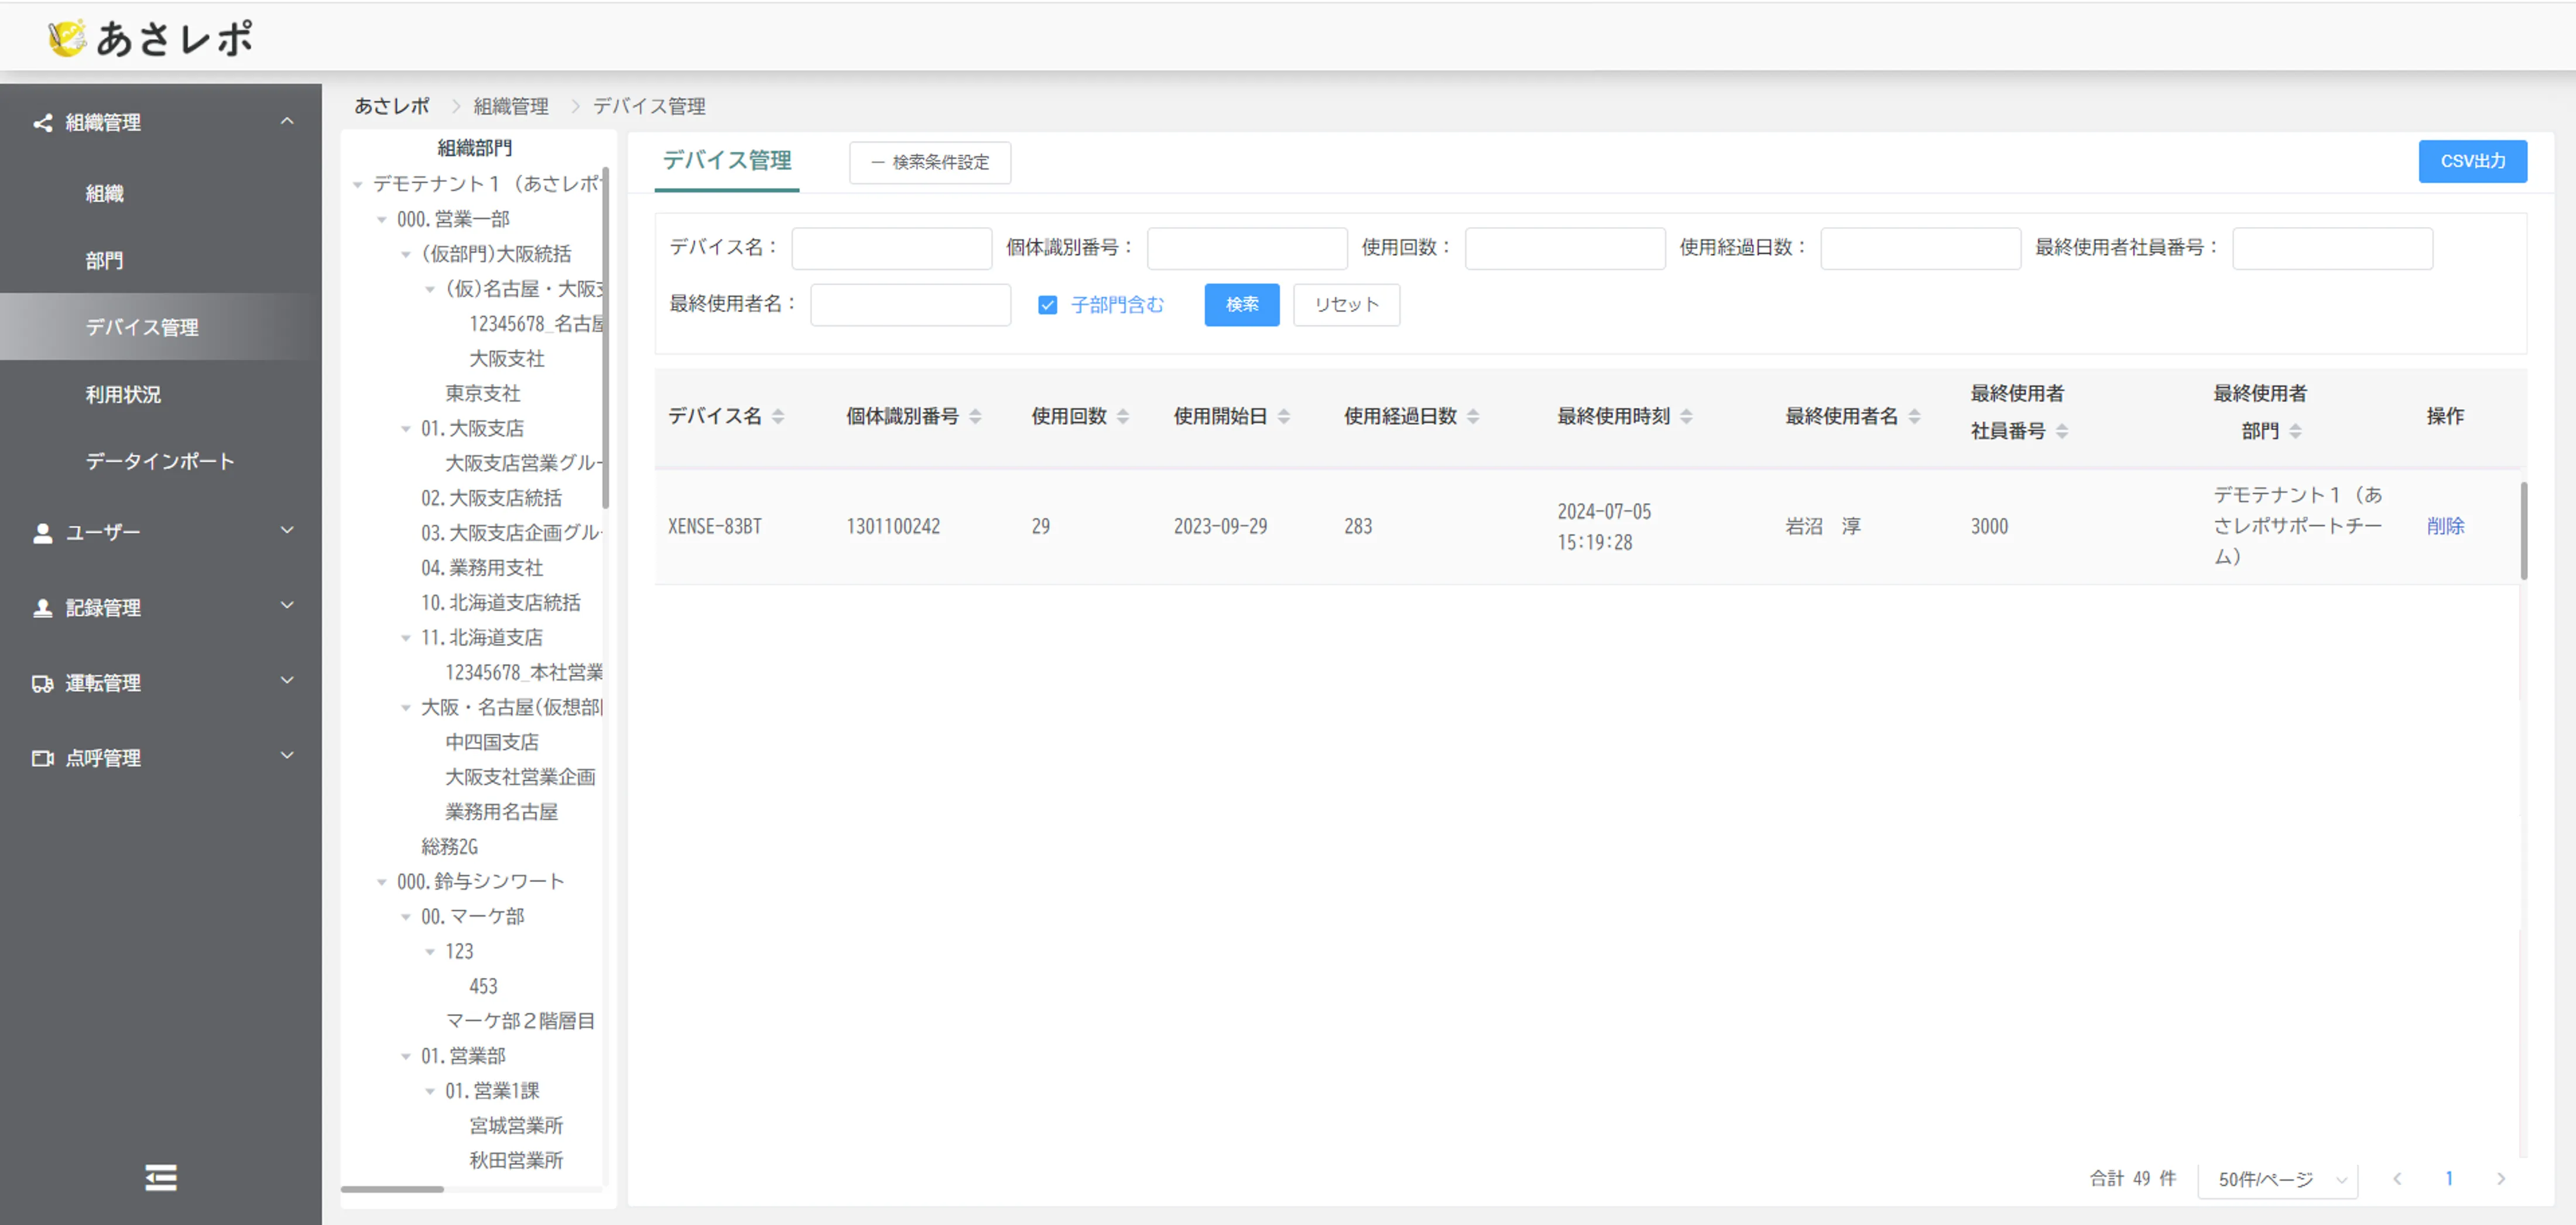Expand the ユーザー sidebar section
Viewport: 2576px width, 1225px height.
(287, 531)
